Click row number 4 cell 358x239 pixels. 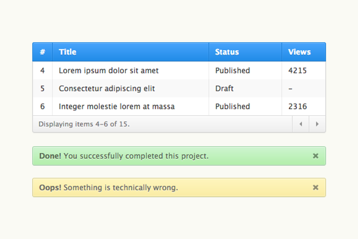(42, 71)
